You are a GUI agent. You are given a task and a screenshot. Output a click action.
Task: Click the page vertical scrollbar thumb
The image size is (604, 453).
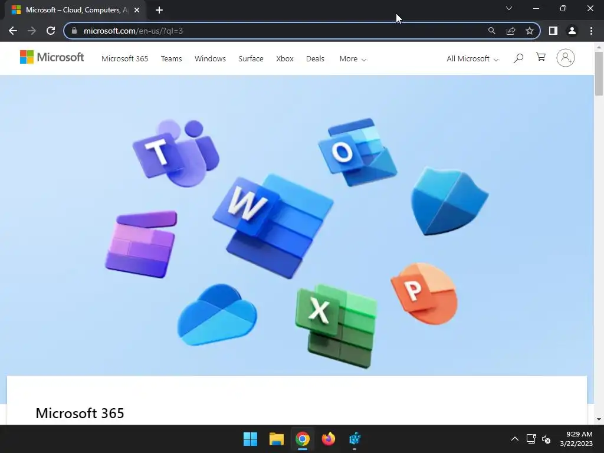tap(598, 74)
